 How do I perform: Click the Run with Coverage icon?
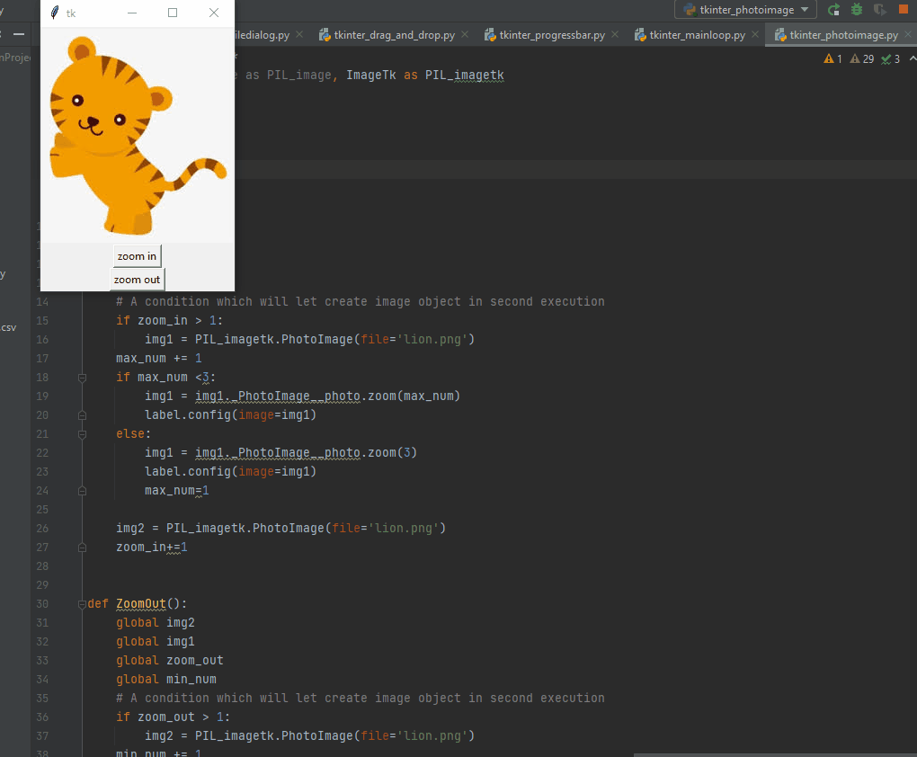pos(880,10)
